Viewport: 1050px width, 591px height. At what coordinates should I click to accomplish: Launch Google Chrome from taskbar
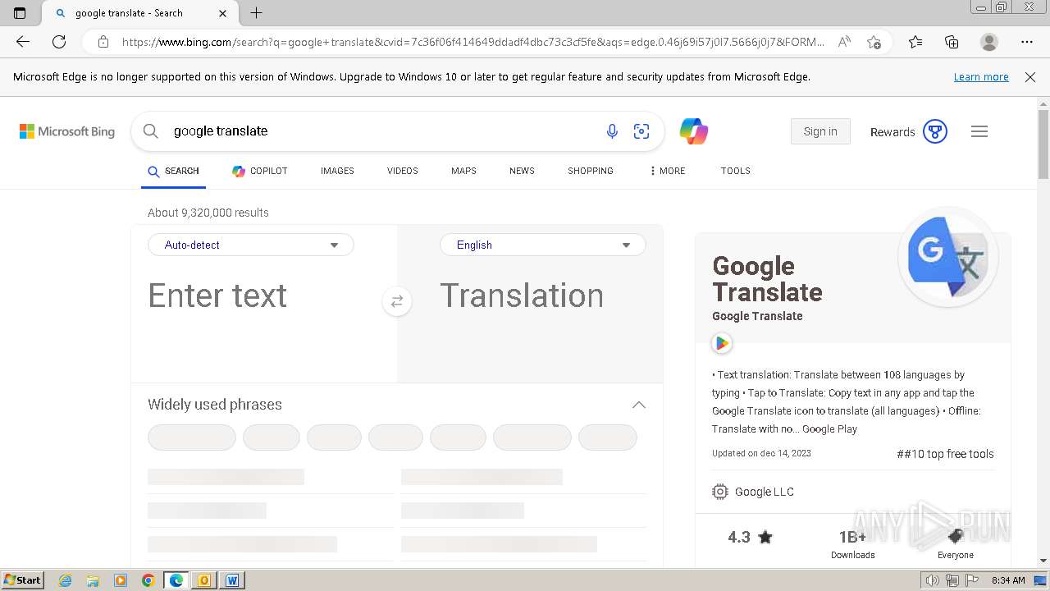(148, 580)
